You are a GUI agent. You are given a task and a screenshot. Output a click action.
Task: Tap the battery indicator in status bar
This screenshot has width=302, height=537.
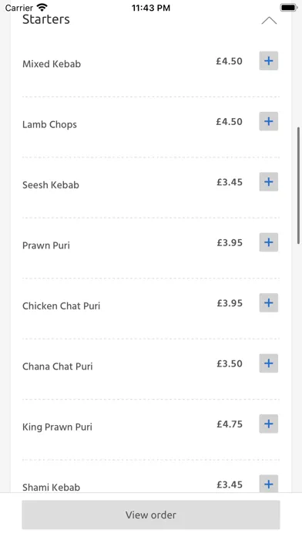pyautogui.click(x=289, y=7)
